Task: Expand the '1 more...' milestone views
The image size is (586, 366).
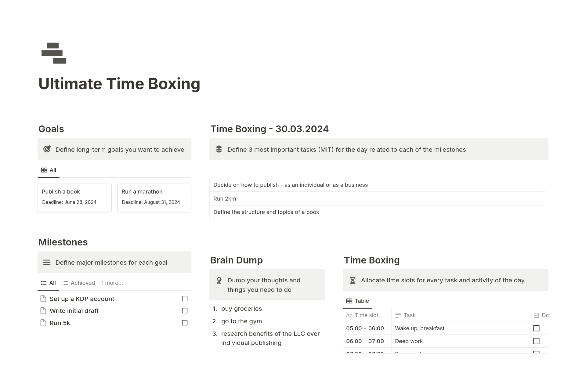Action: coord(112,283)
